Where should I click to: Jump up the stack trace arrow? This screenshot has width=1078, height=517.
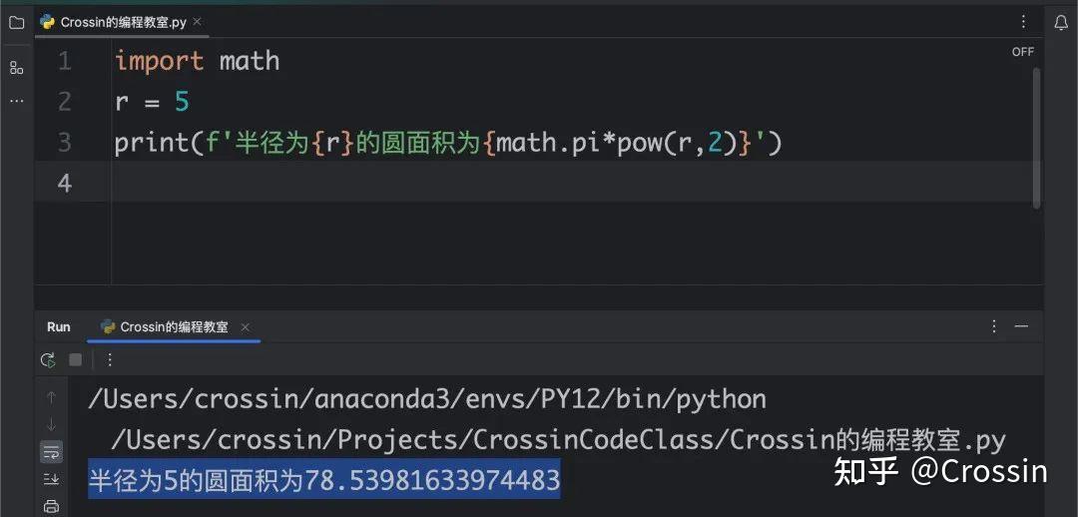52,397
